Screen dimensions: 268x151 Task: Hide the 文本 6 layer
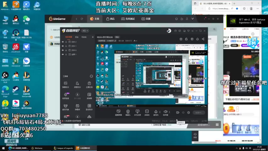tap(63, 50)
